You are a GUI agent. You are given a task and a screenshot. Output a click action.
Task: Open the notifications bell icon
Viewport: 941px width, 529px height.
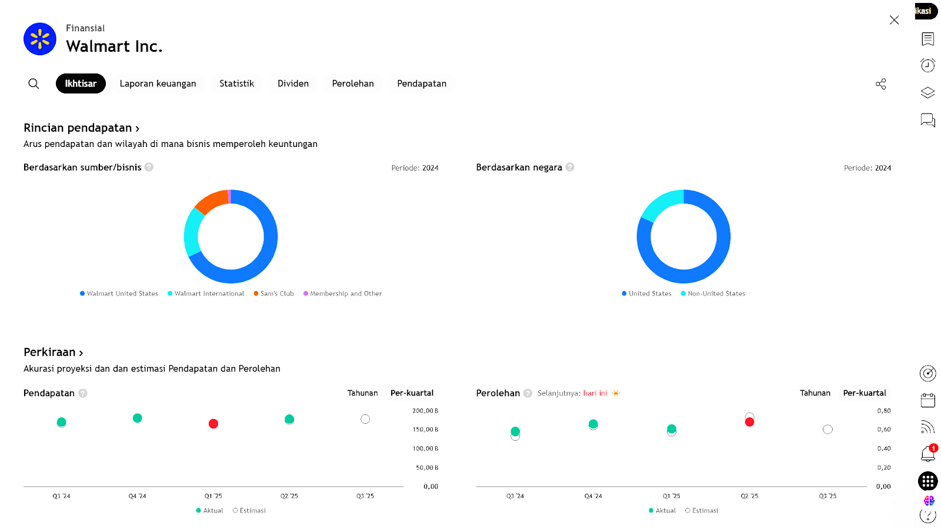coord(927,454)
